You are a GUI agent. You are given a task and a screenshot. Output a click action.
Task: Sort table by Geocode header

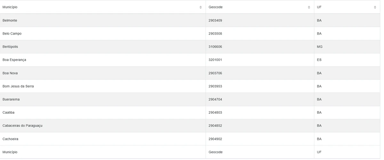(215, 7)
